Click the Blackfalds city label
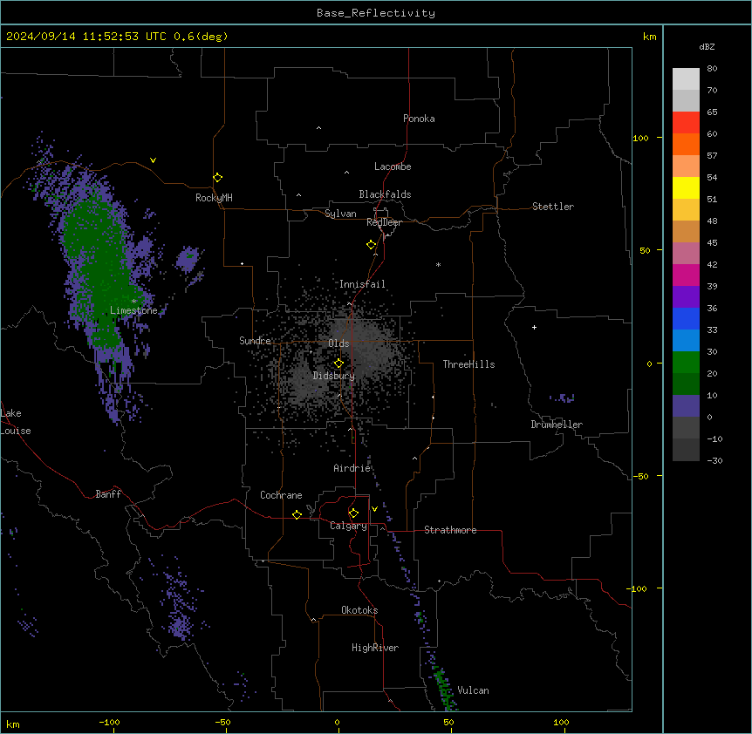Screen dimensions: 752x734 click(x=385, y=194)
